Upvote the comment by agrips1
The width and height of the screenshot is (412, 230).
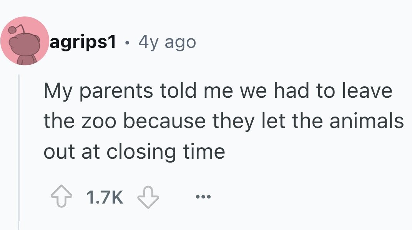61,197
